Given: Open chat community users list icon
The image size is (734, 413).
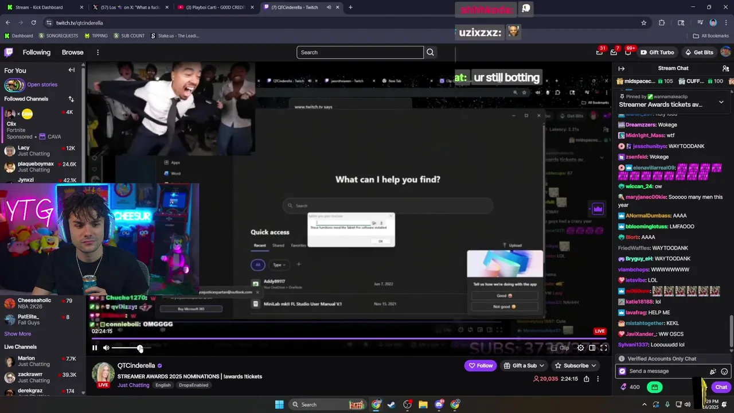Looking at the screenshot, I should point(725,68).
